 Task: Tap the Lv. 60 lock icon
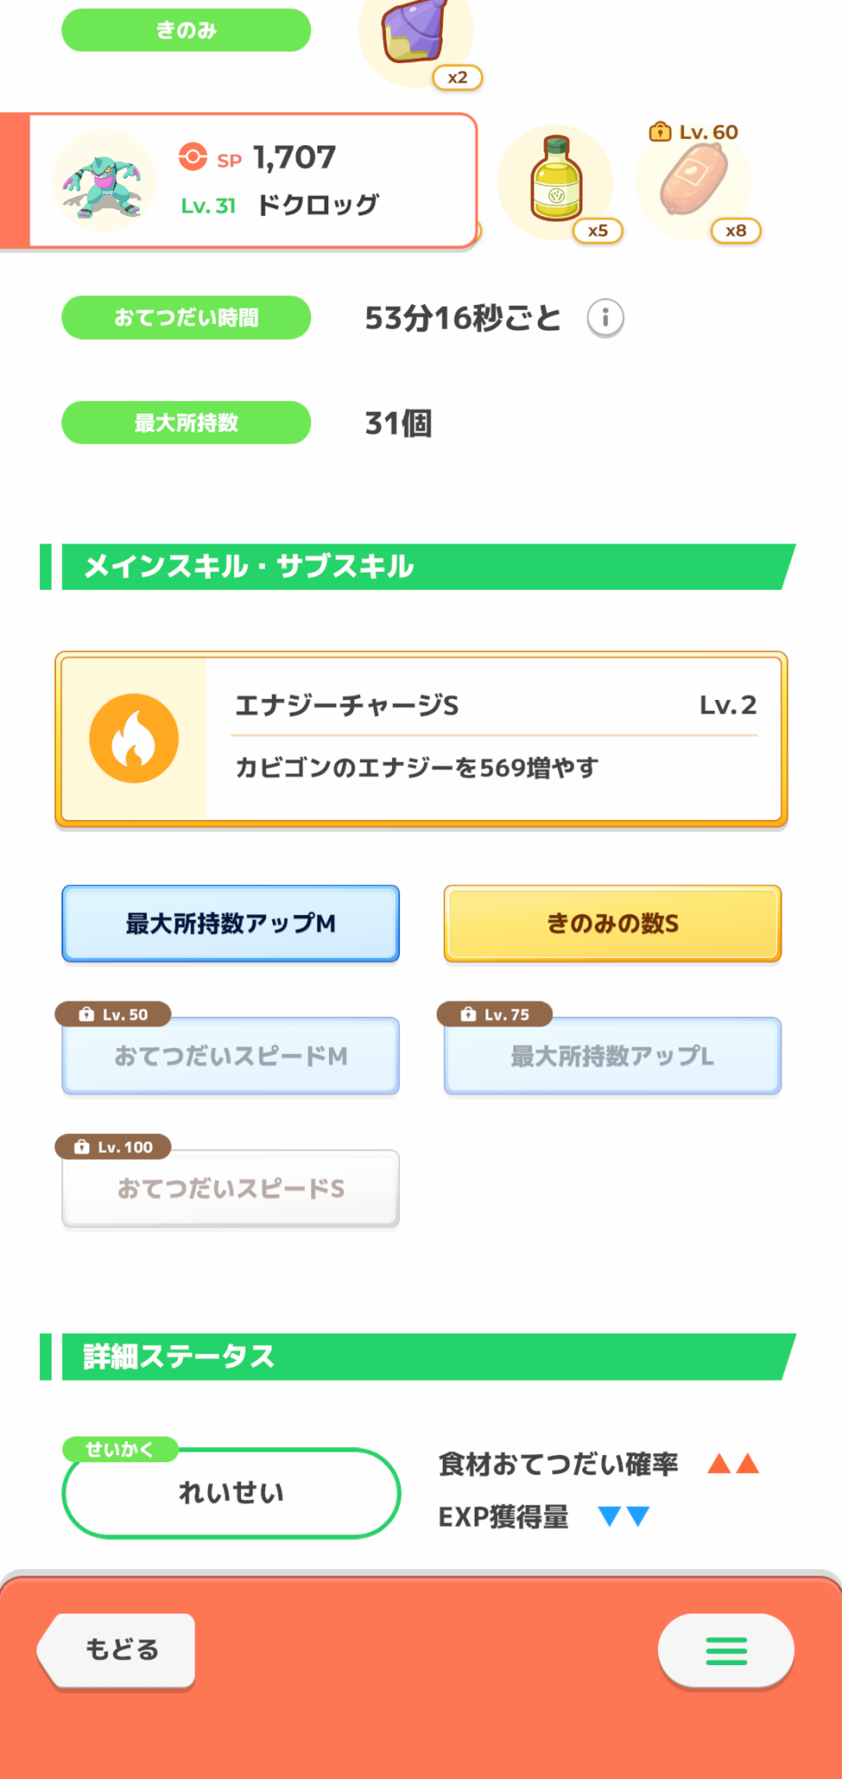tap(660, 133)
